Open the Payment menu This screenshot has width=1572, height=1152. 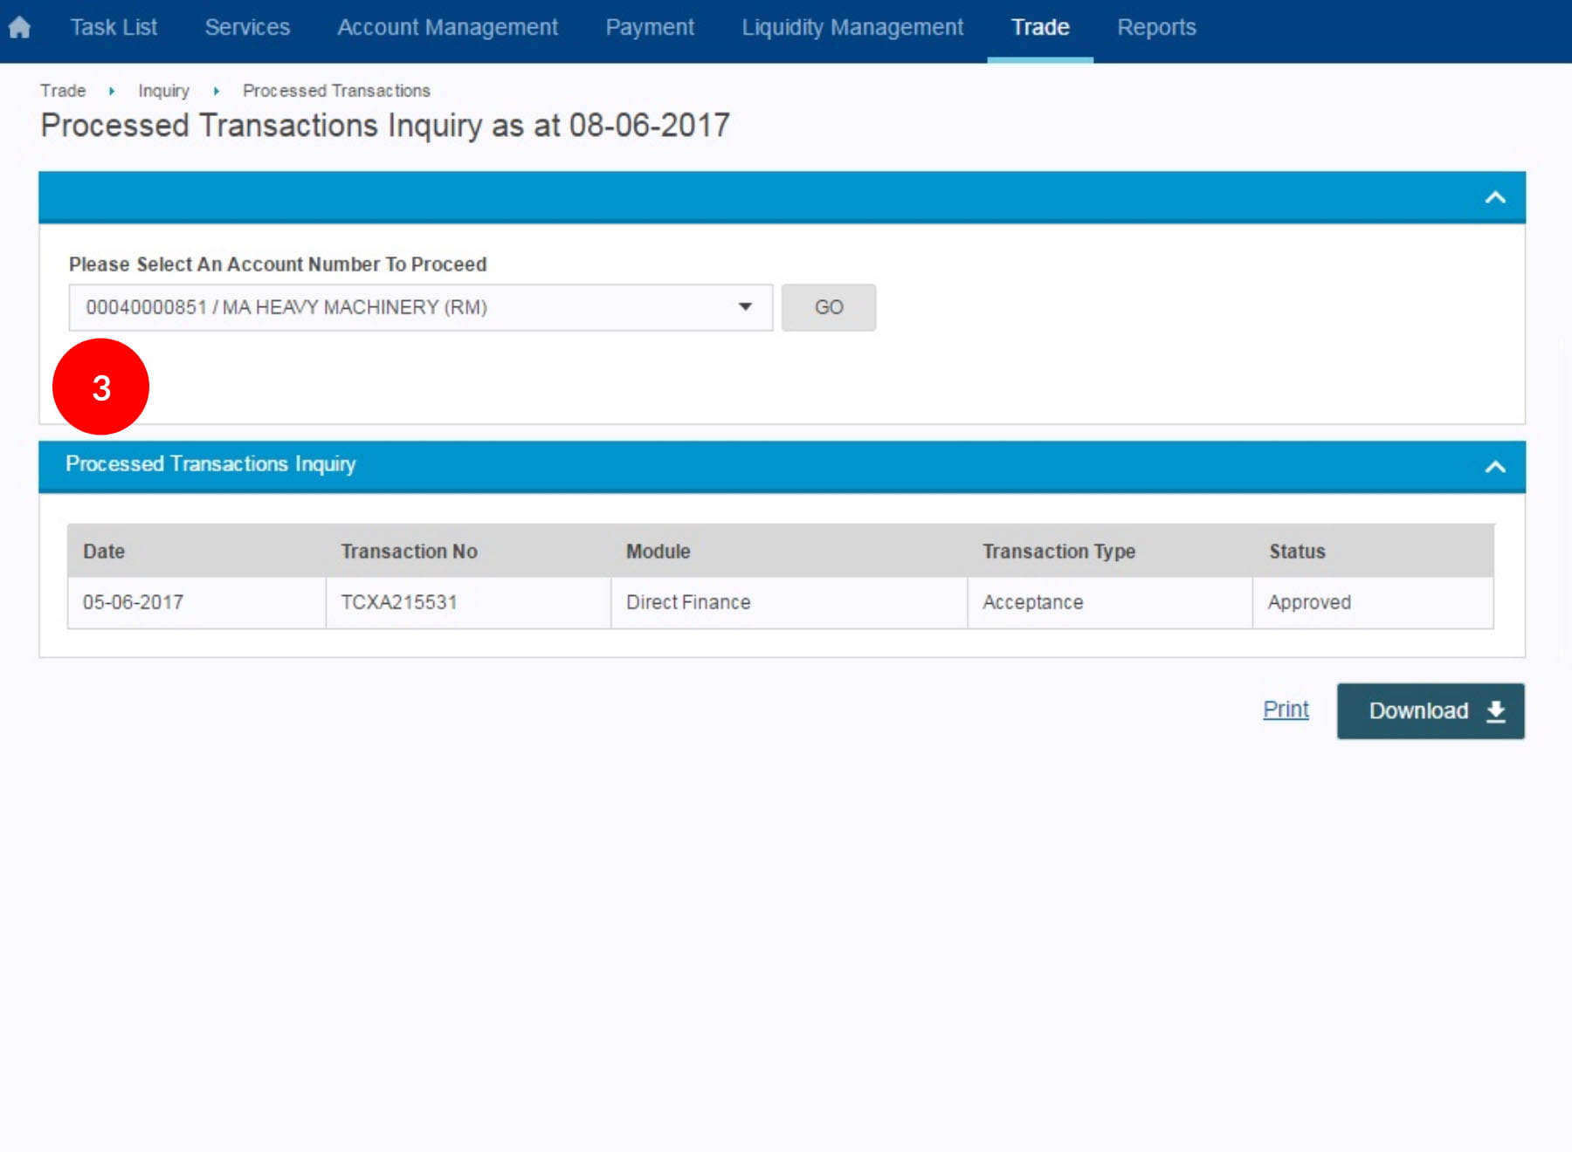650,28
